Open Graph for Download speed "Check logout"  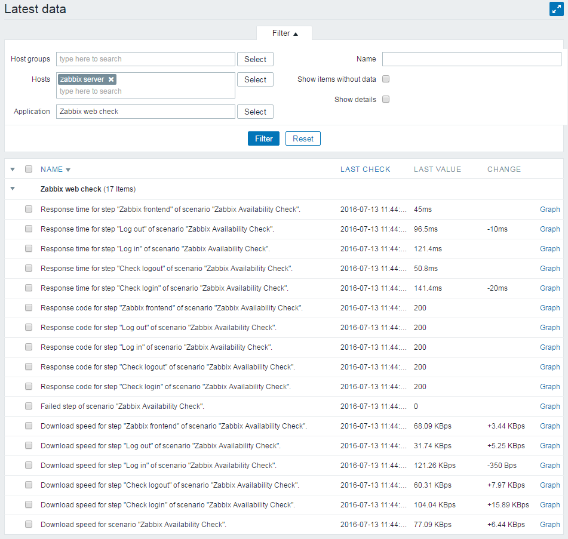pos(549,485)
